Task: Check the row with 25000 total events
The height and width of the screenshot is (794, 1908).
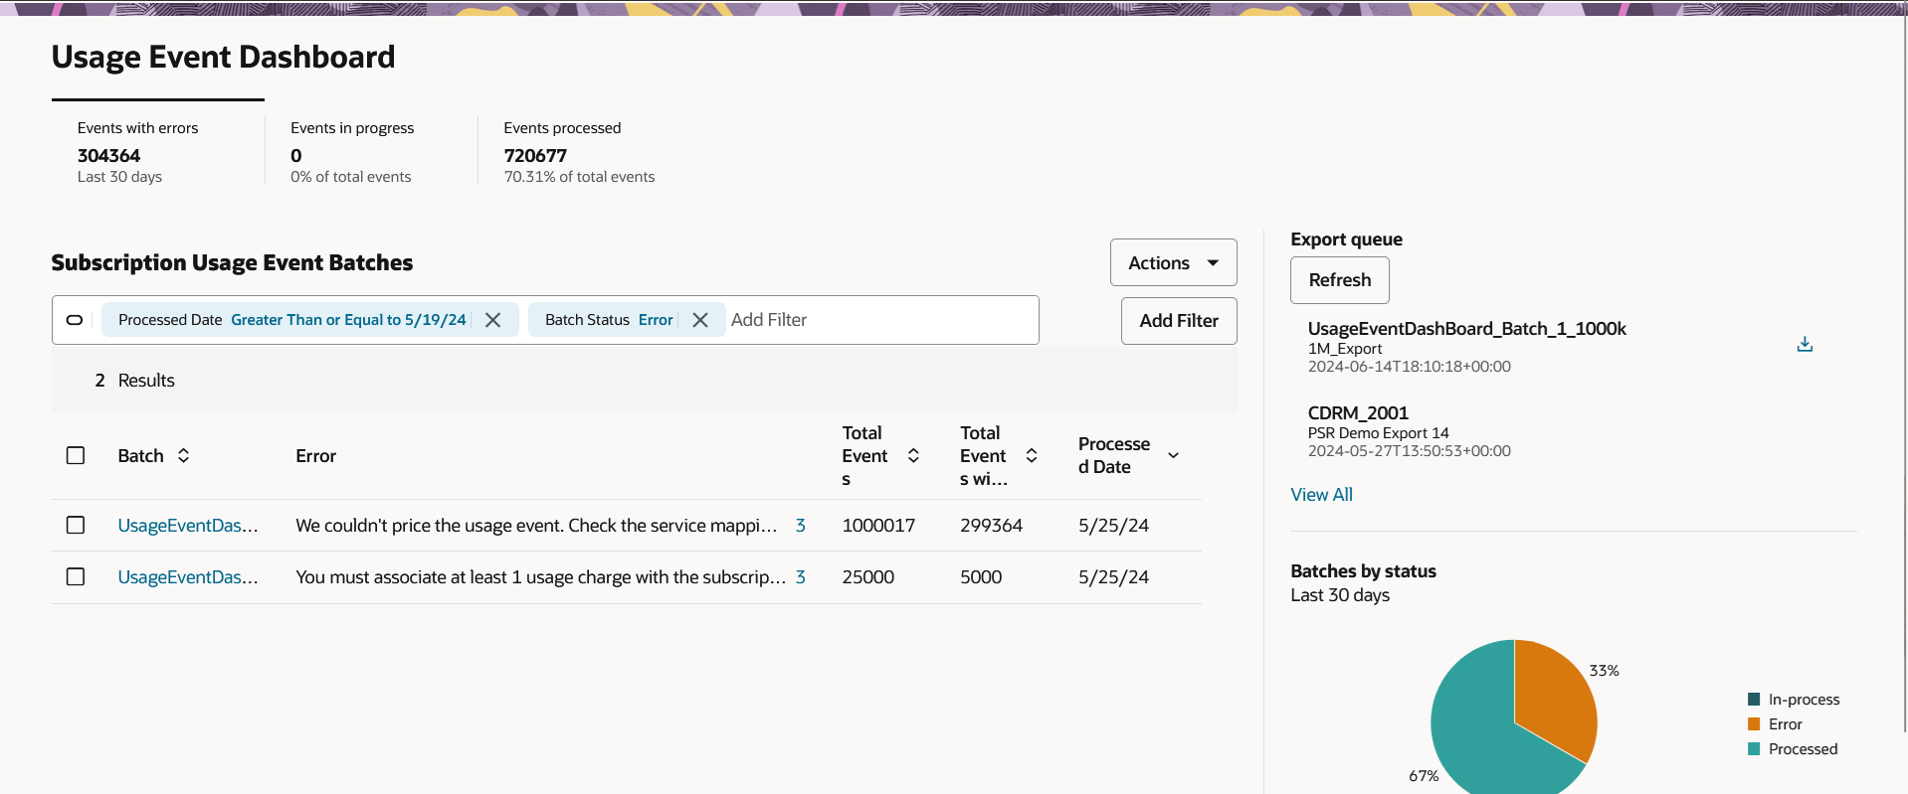Action: tap(76, 577)
